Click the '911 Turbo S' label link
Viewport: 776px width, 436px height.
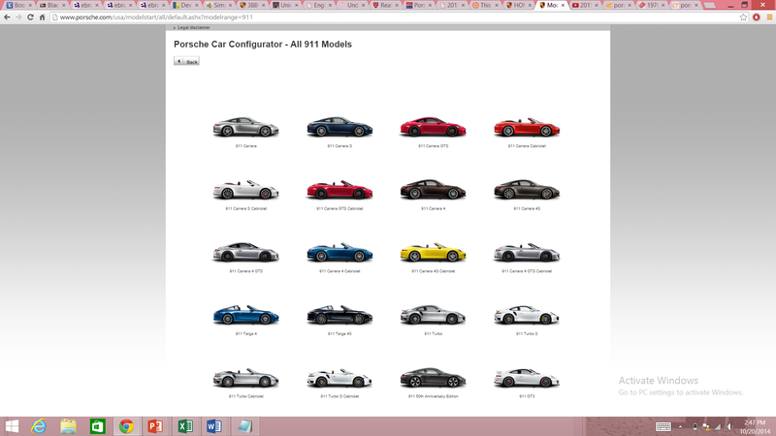[x=527, y=333]
